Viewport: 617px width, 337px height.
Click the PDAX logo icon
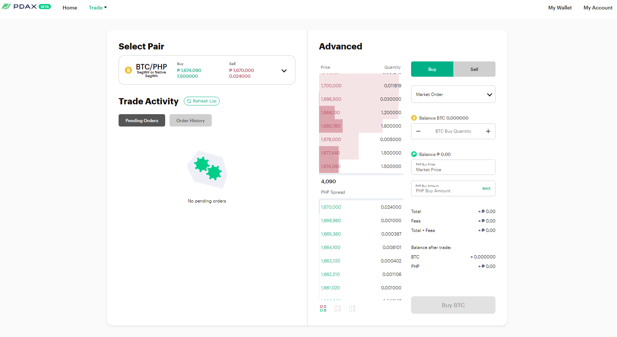[6, 7]
